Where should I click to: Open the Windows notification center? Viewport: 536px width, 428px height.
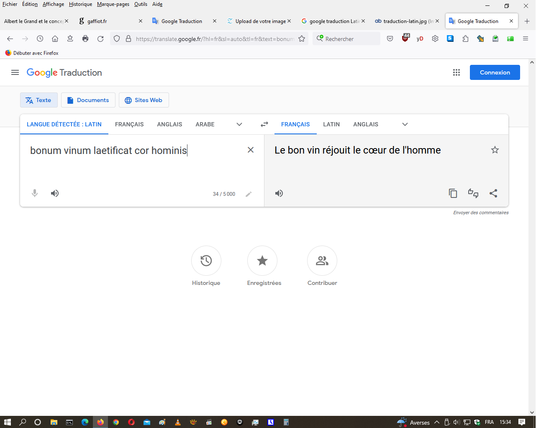click(x=522, y=422)
